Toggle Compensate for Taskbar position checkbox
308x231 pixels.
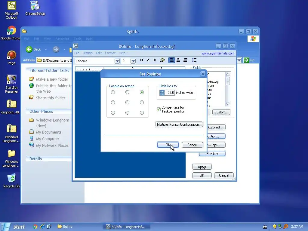[159, 109]
